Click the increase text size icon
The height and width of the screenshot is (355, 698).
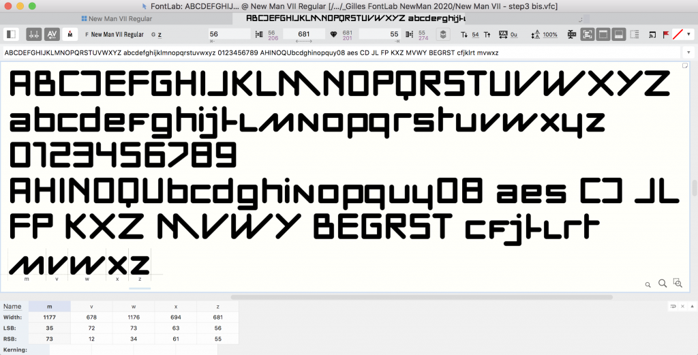485,34
